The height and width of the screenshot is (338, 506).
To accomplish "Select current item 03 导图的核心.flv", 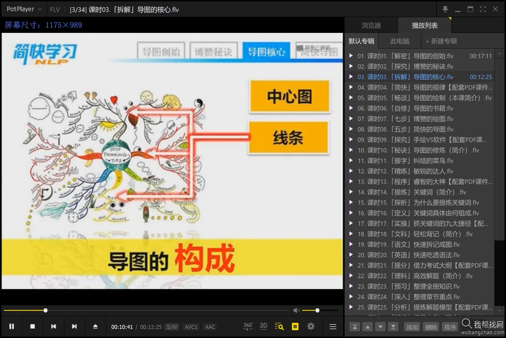I will click(420, 77).
